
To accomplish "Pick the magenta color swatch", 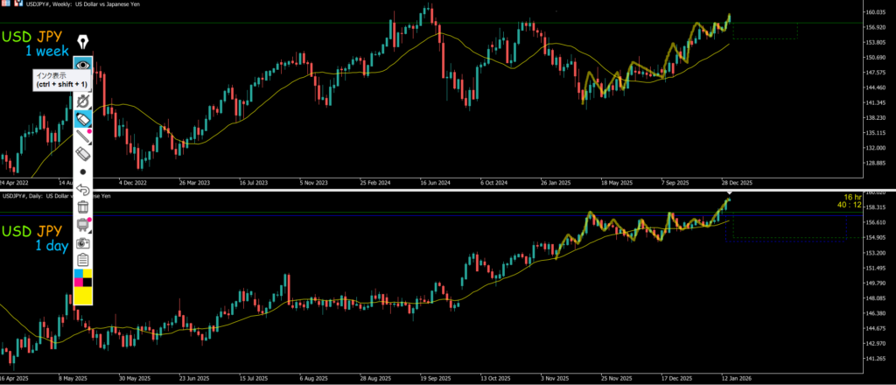I will [x=79, y=282].
